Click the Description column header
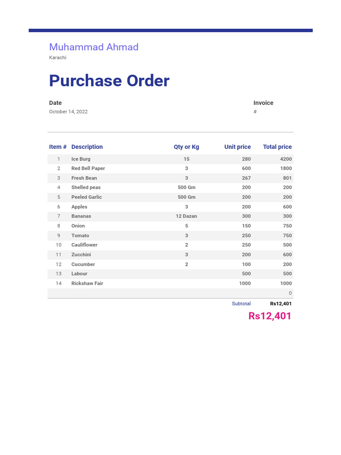 [87, 147]
